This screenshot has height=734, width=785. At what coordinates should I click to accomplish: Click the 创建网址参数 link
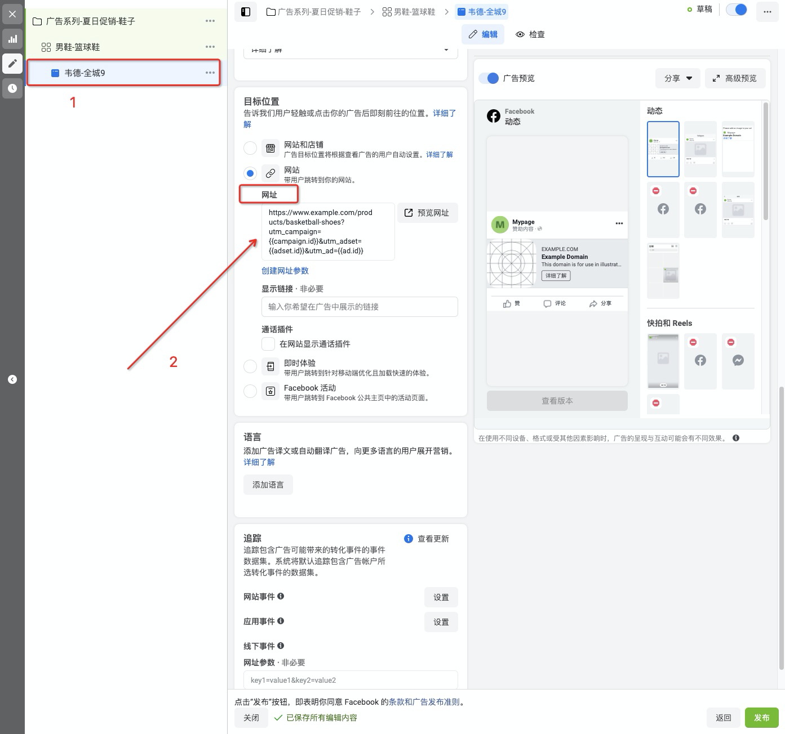pyautogui.click(x=285, y=271)
